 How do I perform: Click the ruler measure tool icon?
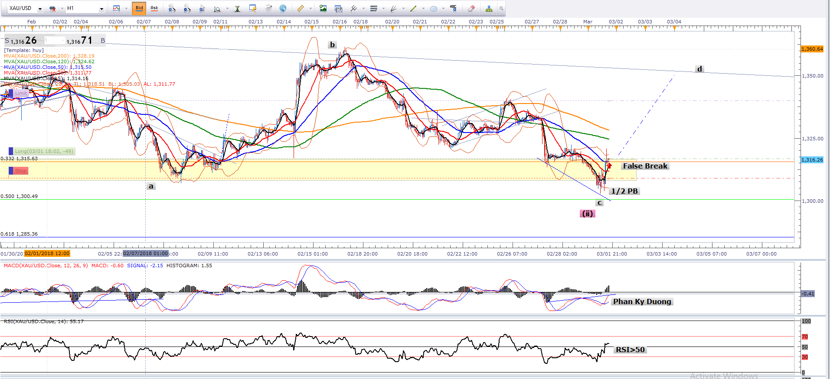(300, 8)
